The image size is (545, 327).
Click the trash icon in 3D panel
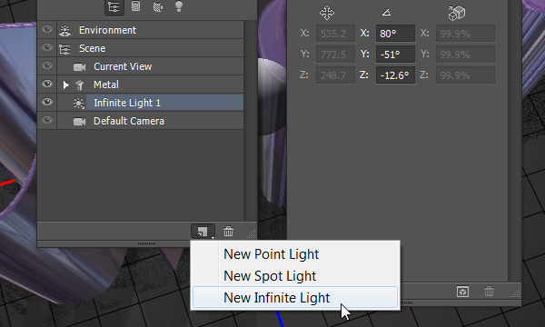coord(228,231)
